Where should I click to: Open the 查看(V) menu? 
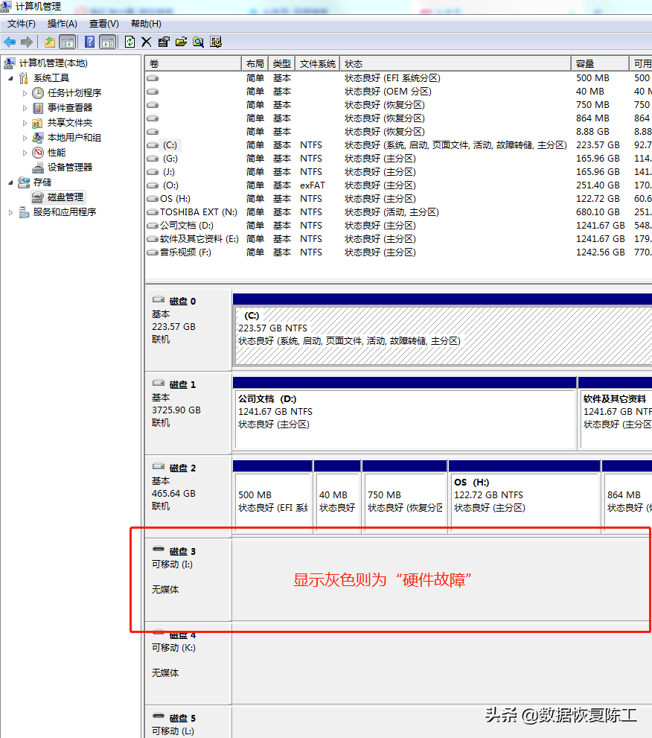pos(104,24)
